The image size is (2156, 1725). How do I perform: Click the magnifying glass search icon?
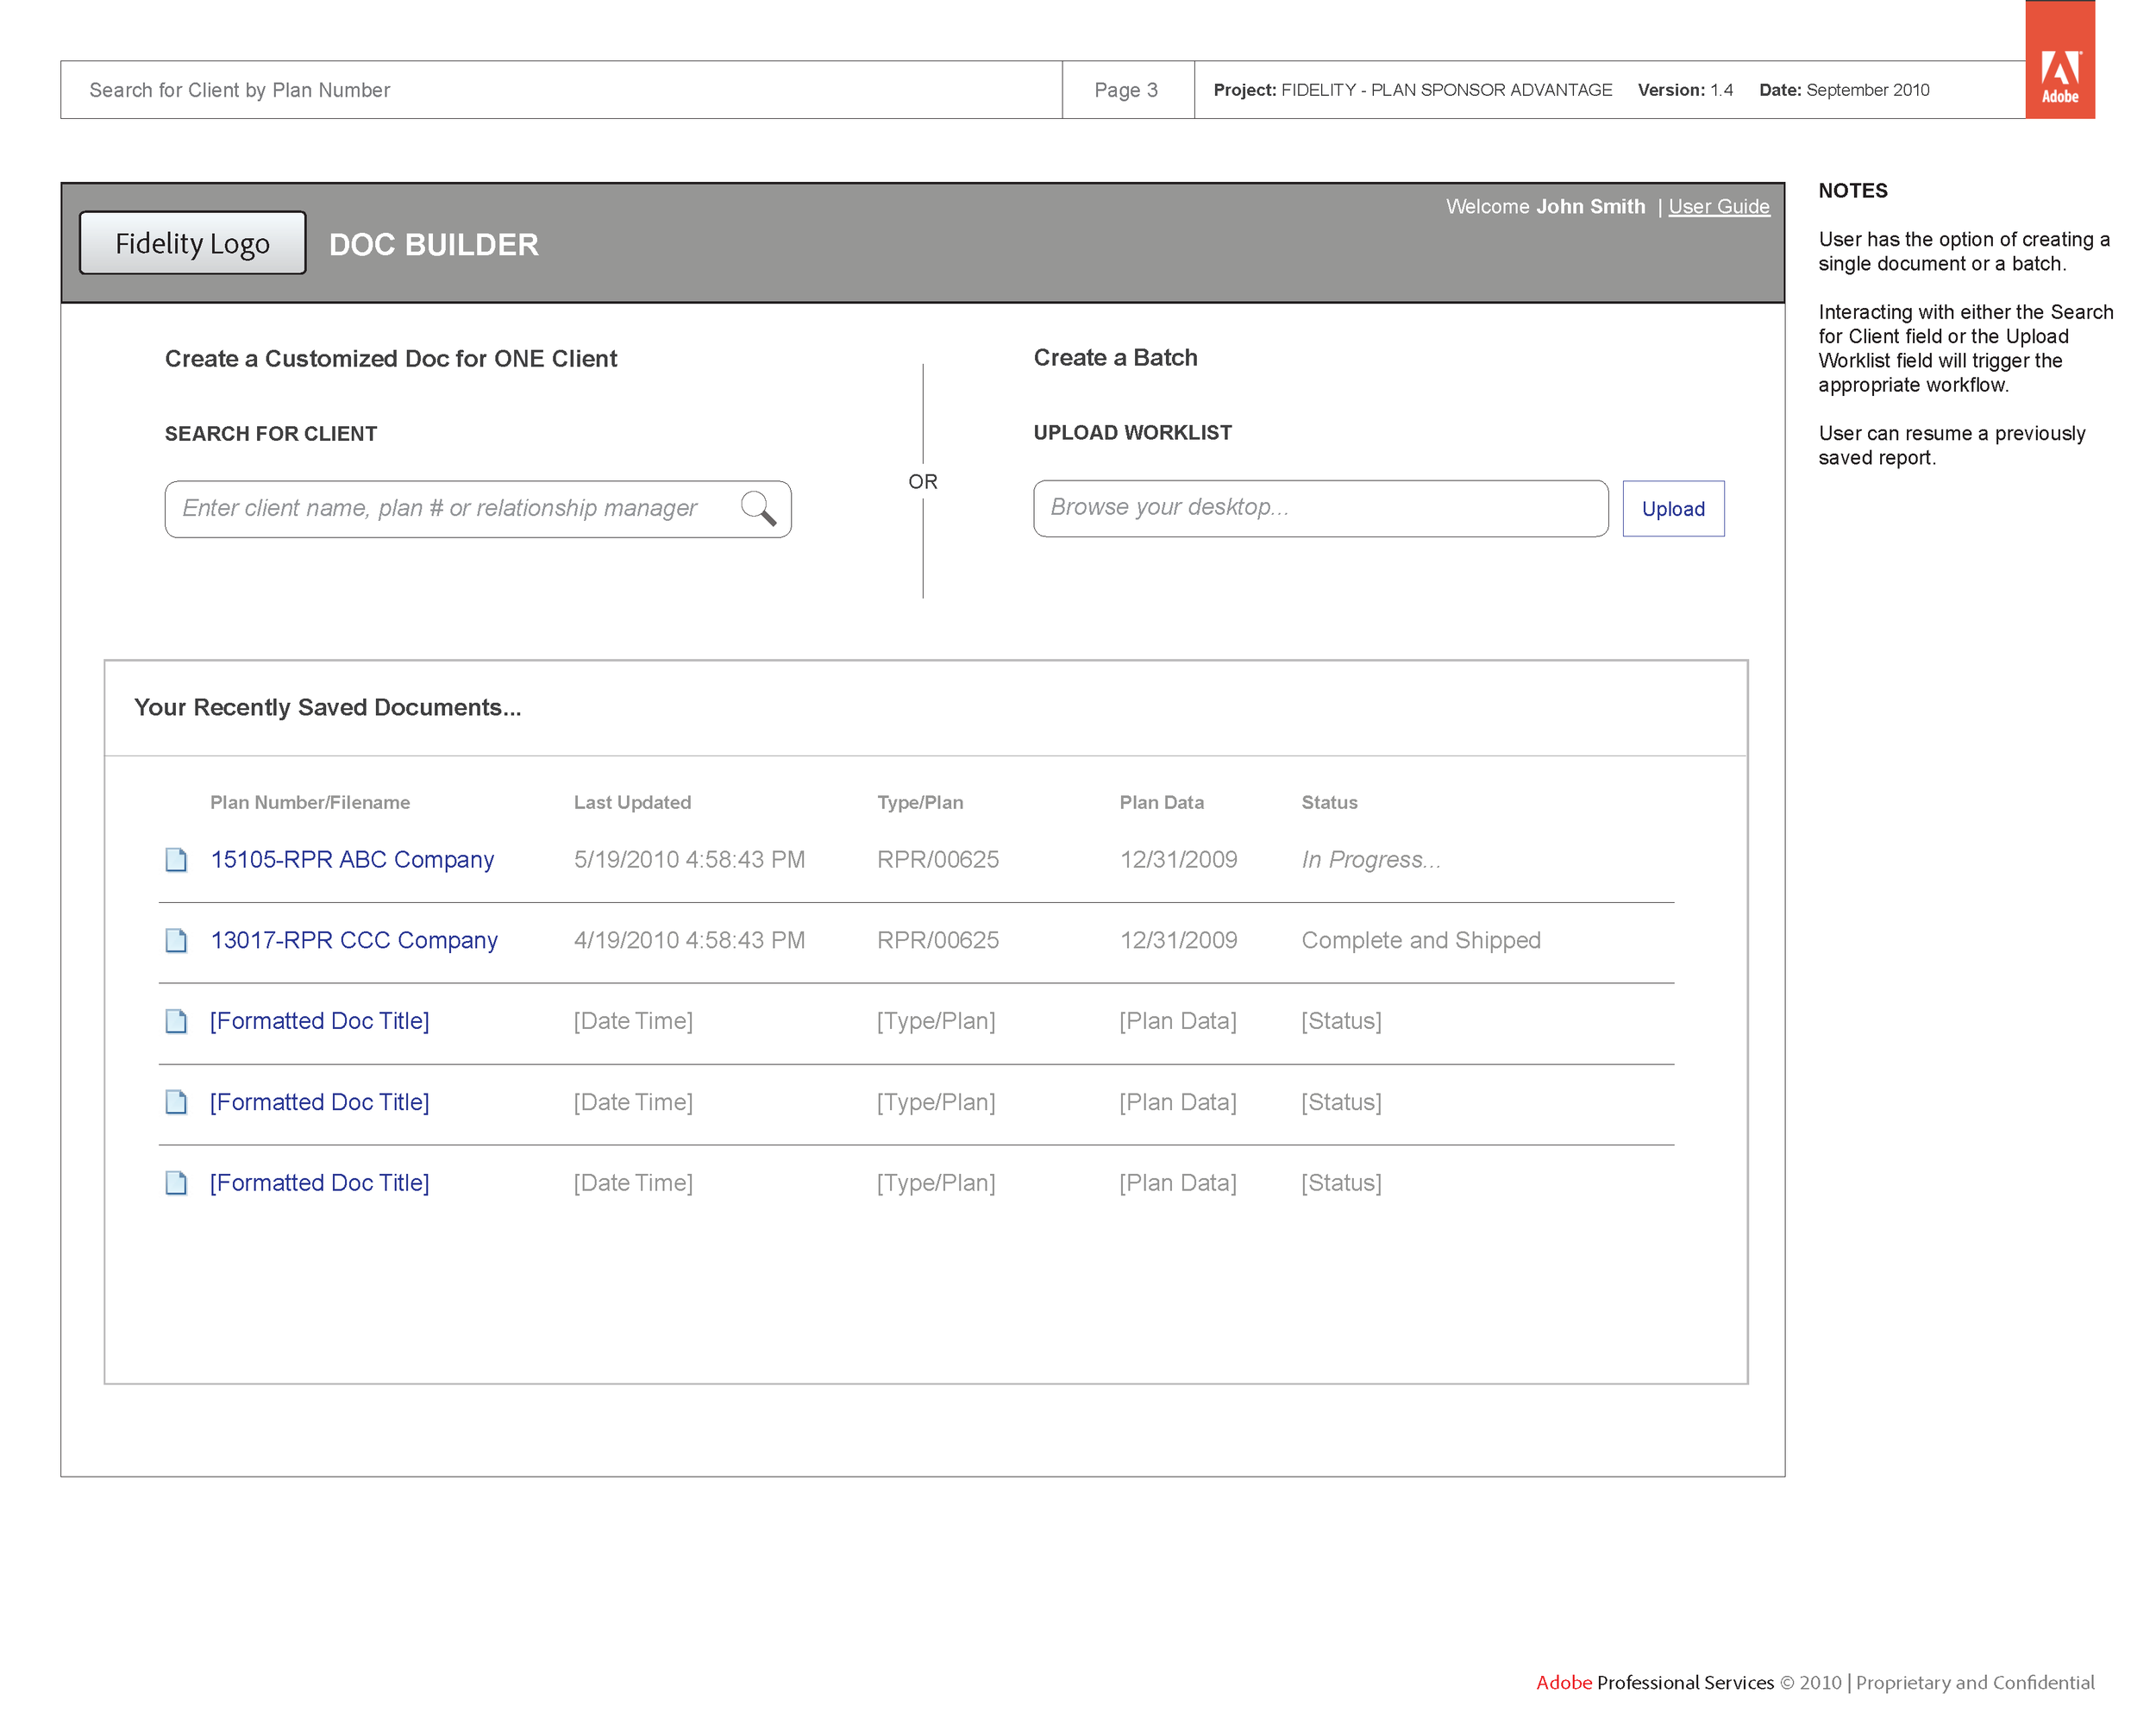(758, 508)
